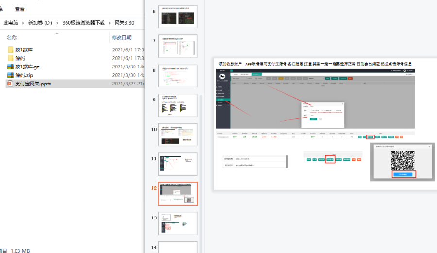This screenshot has height=253, width=437.
Task: Select slide 13 thumbnail
Action: tap(178, 223)
